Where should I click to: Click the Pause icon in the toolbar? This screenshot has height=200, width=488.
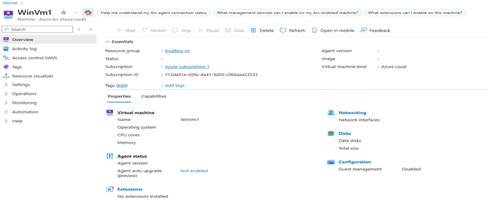pyautogui.click(x=200, y=30)
